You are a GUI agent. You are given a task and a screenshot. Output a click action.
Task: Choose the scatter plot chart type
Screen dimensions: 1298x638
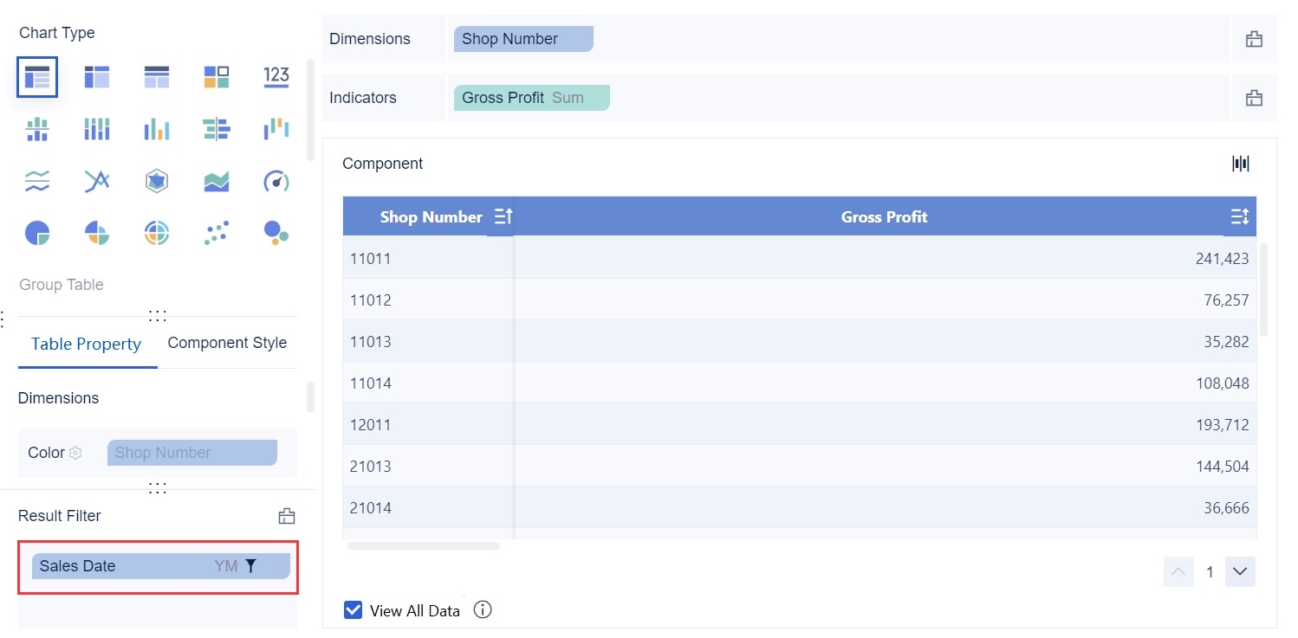pos(217,233)
